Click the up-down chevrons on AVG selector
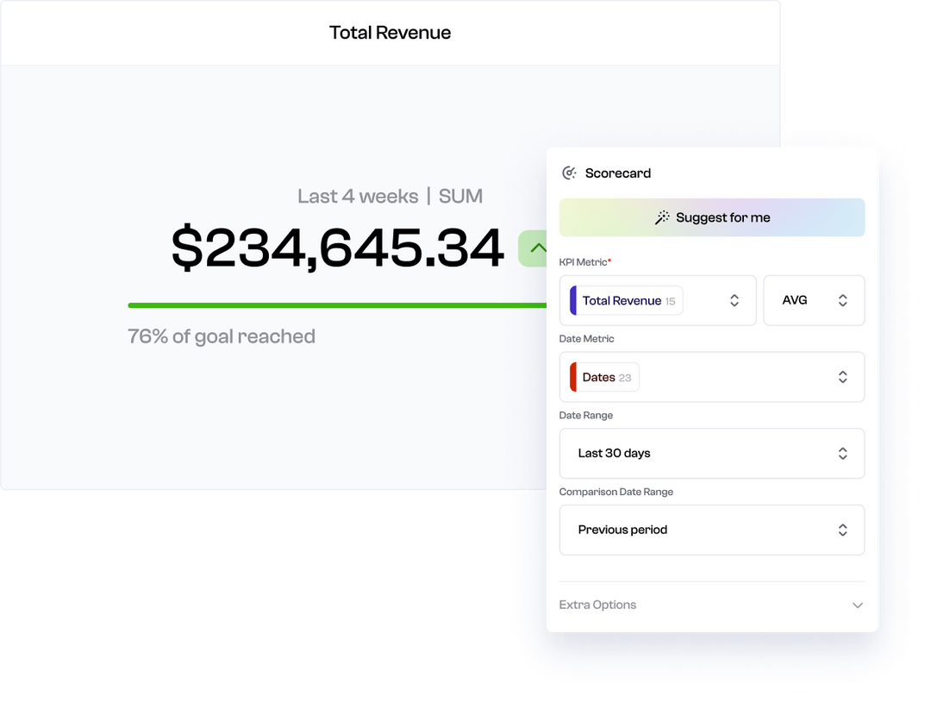 pos(841,300)
